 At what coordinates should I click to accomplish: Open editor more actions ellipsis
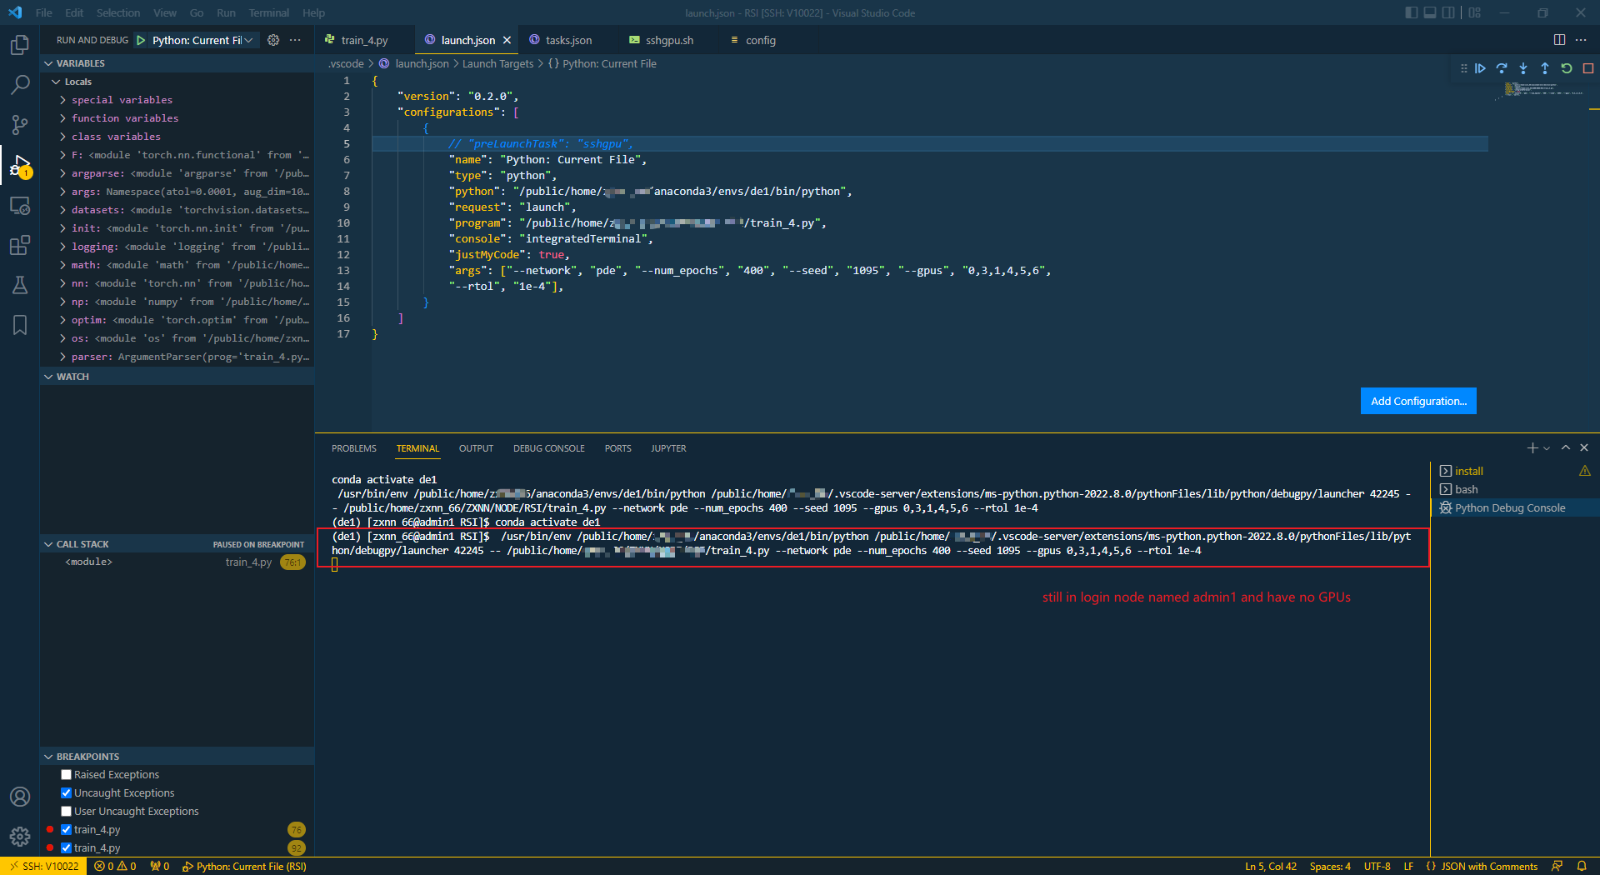1581,40
